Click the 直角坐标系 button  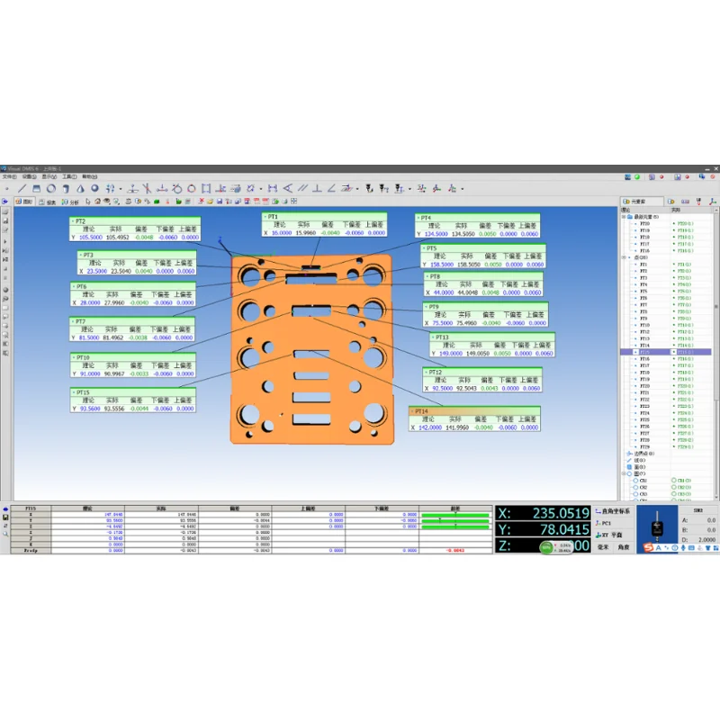tap(613, 511)
